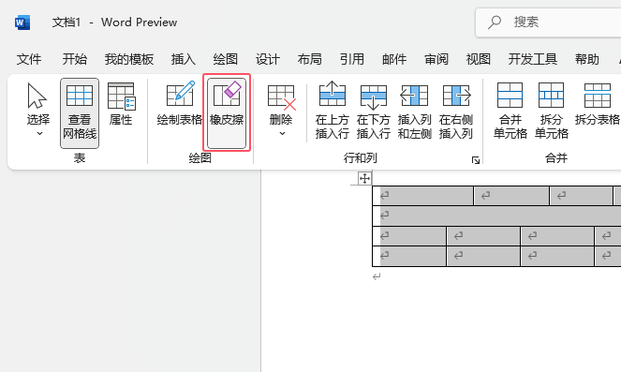Image resolution: width=621 pixels, height=372 pixels.
Task: Click 在上方插入行 insert row above
Action: [332, 110]
